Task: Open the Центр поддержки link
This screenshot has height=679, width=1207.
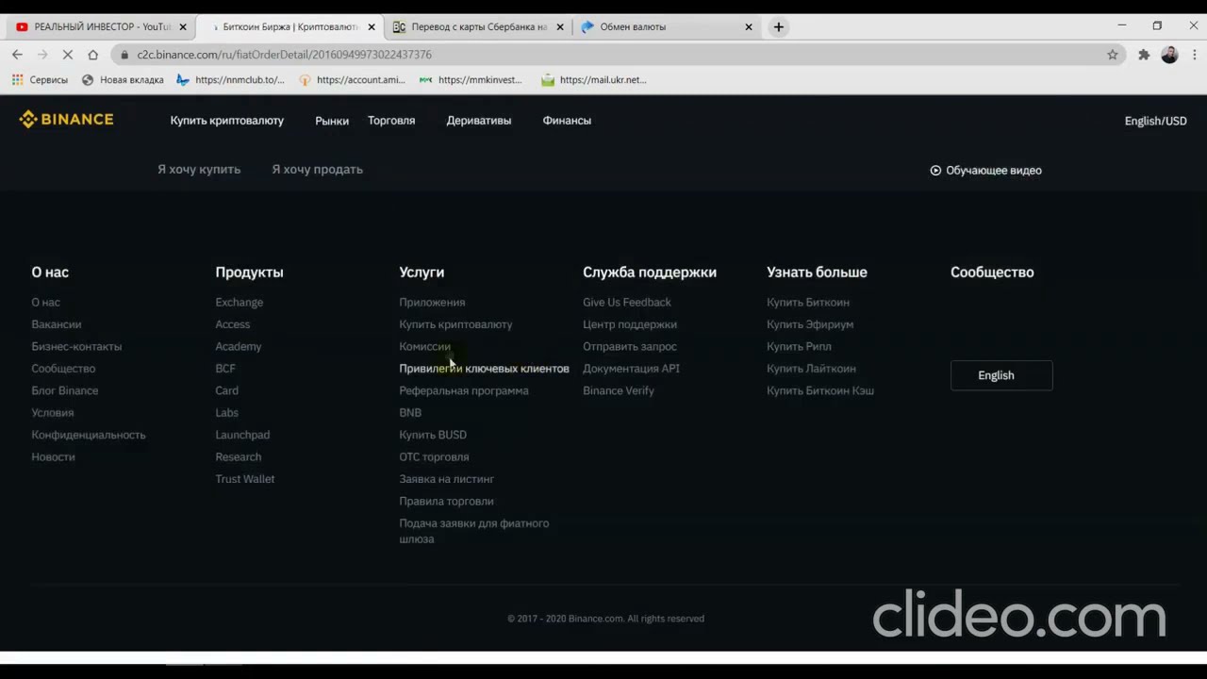Action: tap(630, 324)
